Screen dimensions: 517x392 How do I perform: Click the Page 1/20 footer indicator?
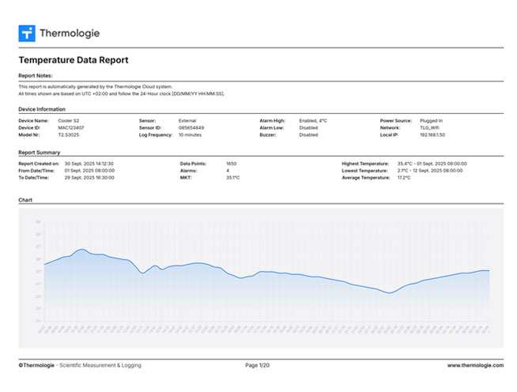tap(258, 365)
